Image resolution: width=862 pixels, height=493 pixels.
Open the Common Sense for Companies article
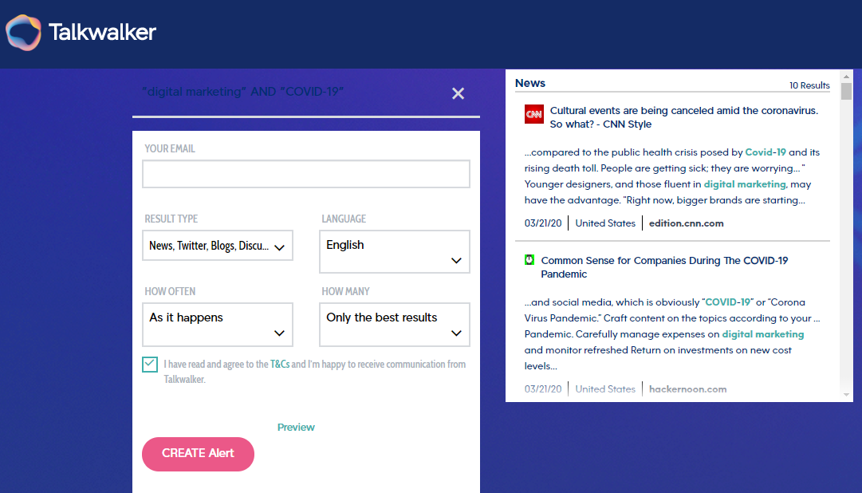[x=664, y=267]
